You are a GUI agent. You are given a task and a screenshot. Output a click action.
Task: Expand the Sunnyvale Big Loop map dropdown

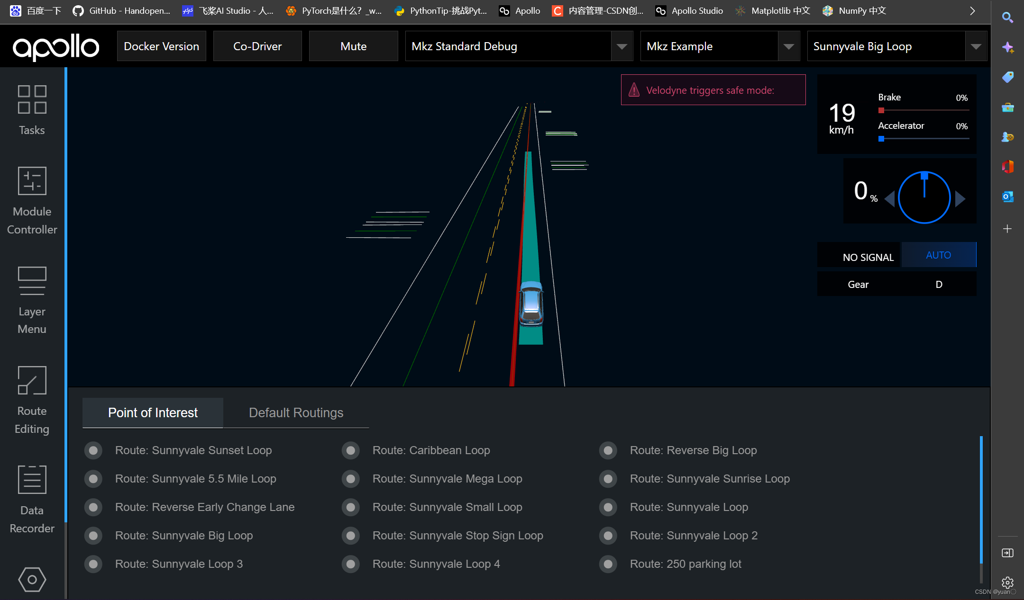(x=976, y=46)
